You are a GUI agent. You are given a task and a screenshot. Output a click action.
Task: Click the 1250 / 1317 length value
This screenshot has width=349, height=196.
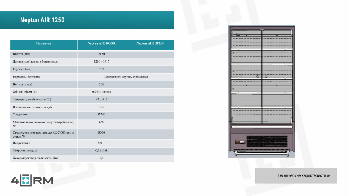pos(101,62)
